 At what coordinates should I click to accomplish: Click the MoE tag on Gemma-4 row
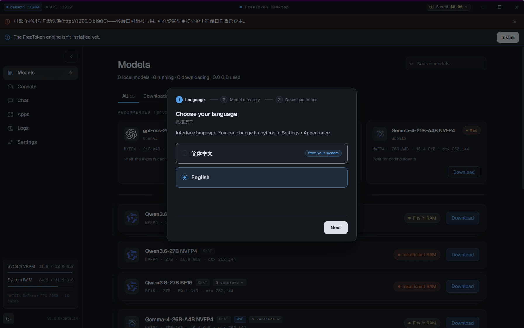coord(240,319)
